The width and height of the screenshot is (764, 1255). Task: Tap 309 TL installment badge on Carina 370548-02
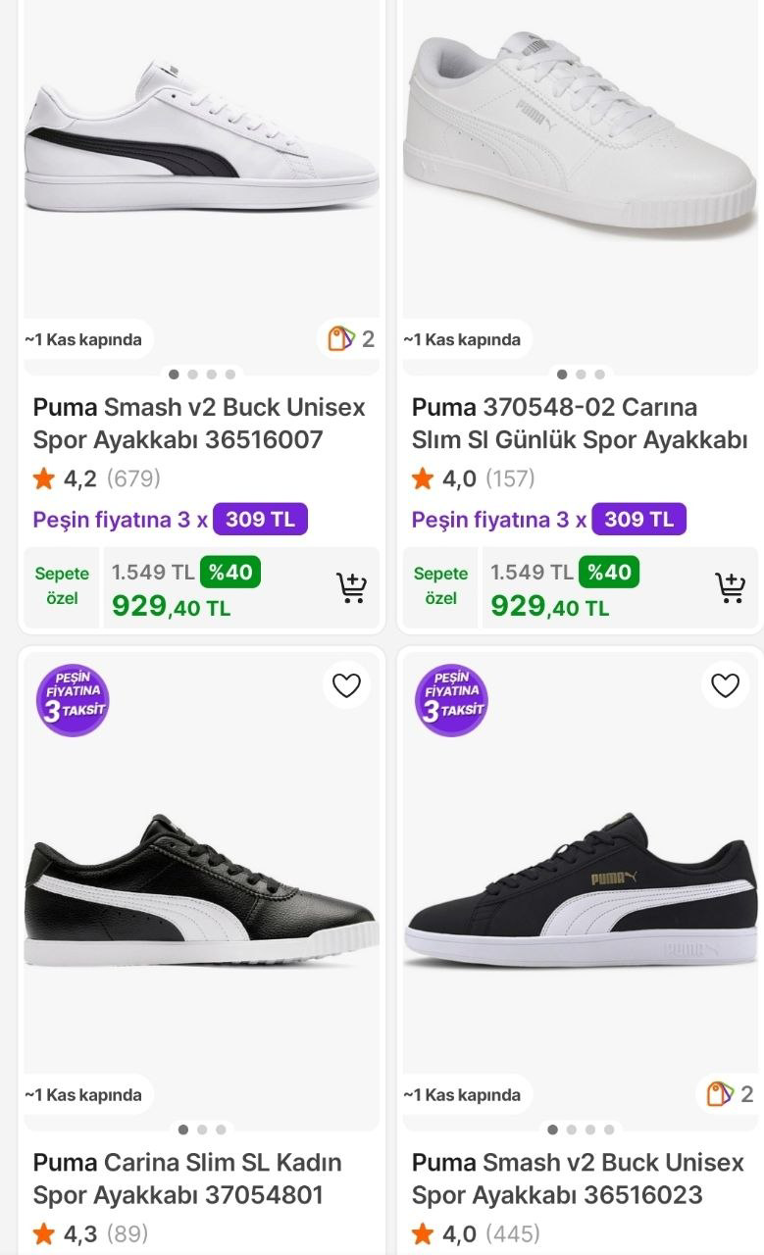point(638,520)
